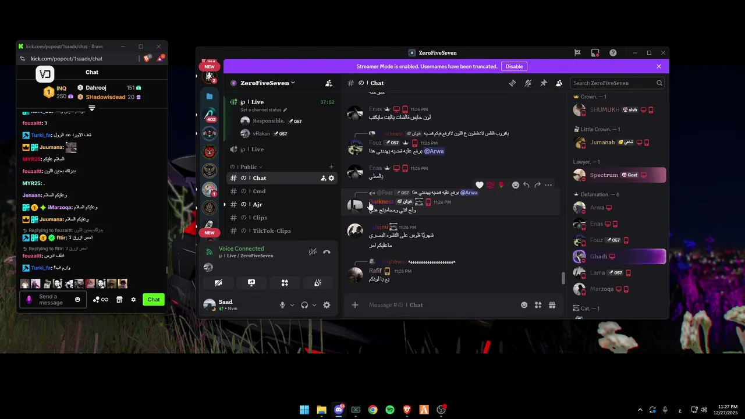
Task: Focus the Kick Send a message field
Action: pyautogui.click(x=52, y=300)
